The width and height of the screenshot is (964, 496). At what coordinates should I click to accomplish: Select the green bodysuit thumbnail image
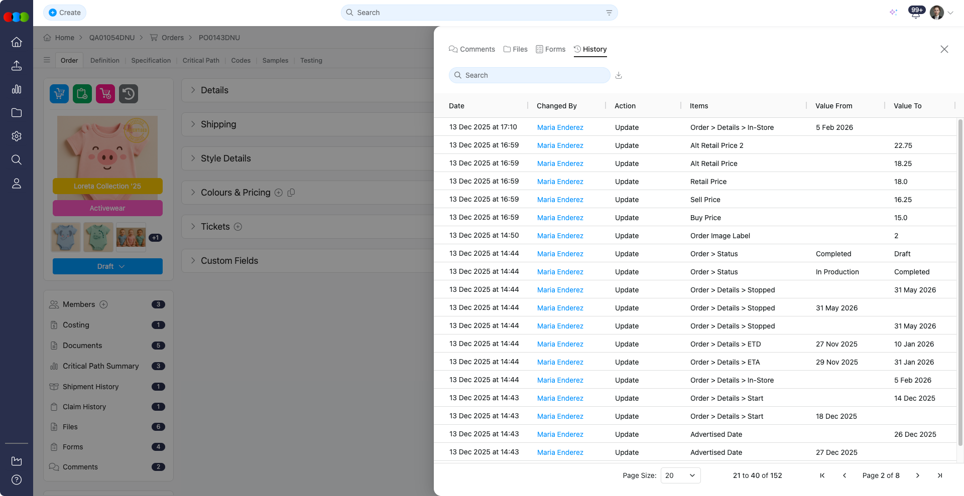click(98, 237)
